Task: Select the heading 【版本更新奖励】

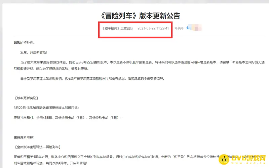Action: (26, 98)
